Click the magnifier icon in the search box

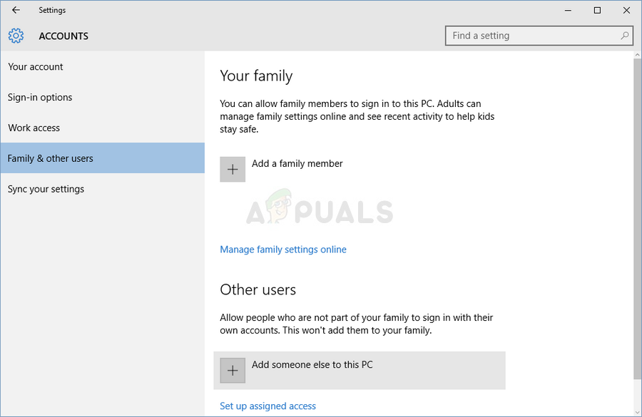pyautogui.click(x=625, y=36)
